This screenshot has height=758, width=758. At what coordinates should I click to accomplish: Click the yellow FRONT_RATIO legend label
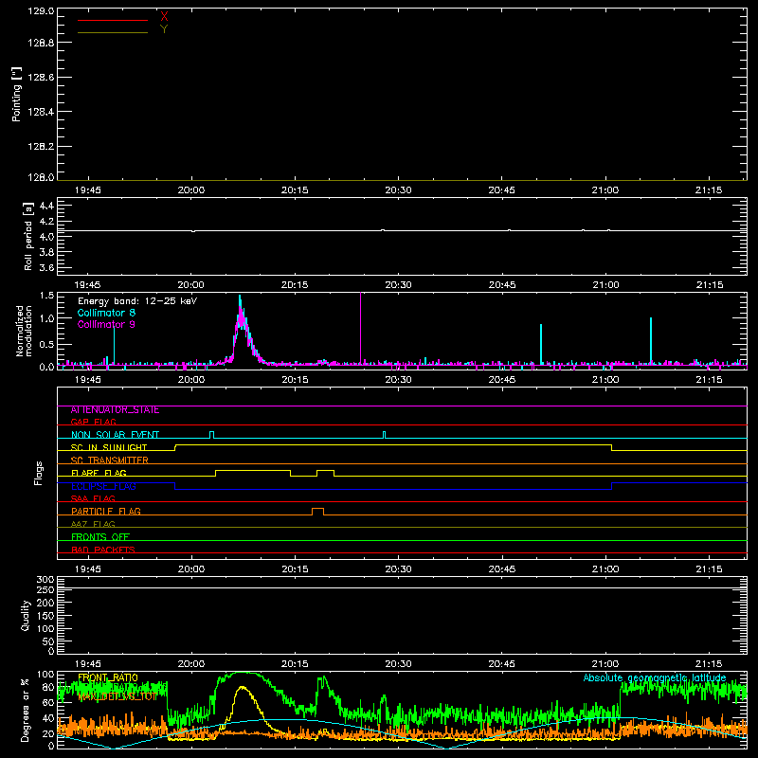click(x=108, y=677)
